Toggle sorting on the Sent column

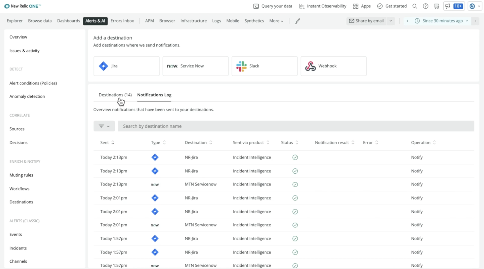click(x=113, y=142)
